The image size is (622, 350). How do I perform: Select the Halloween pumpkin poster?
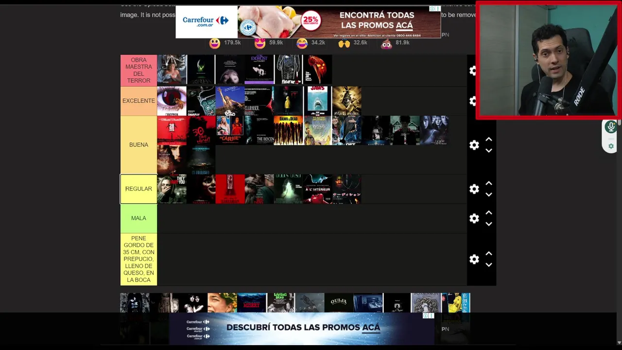317,70
